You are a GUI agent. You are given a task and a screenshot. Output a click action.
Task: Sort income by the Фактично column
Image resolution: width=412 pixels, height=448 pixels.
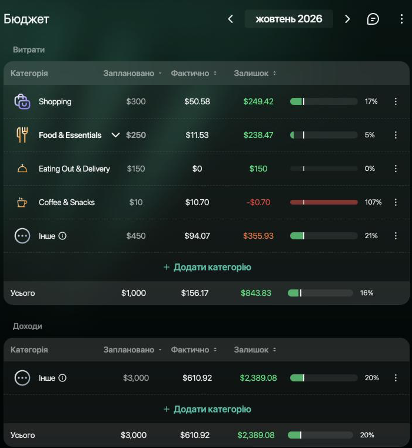point(194,350)
